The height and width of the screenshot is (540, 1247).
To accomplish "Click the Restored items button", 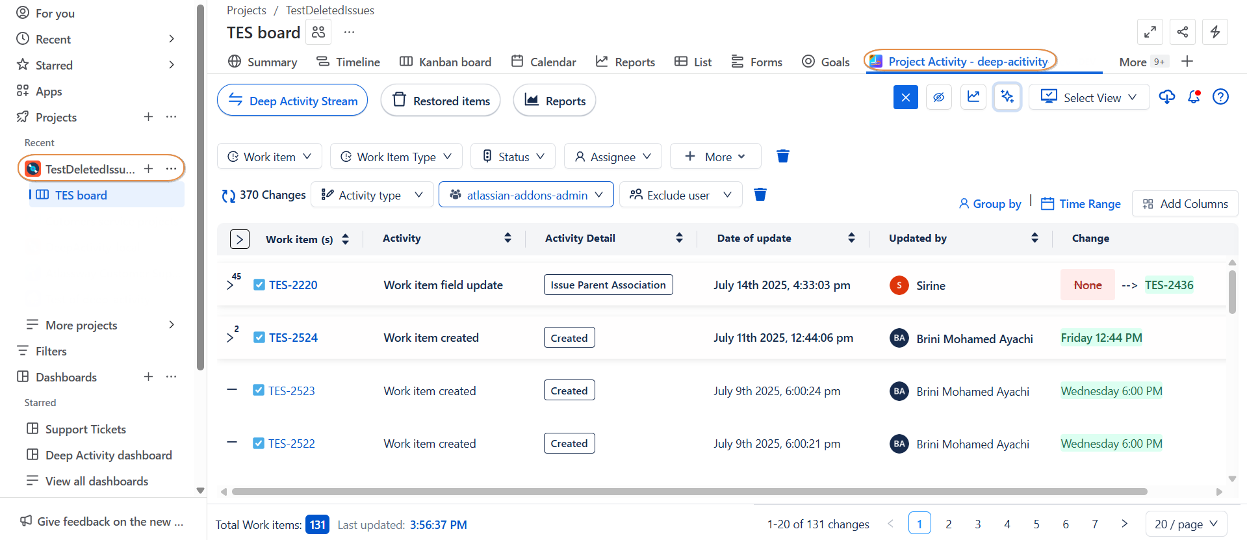I will tap(441, 101).
